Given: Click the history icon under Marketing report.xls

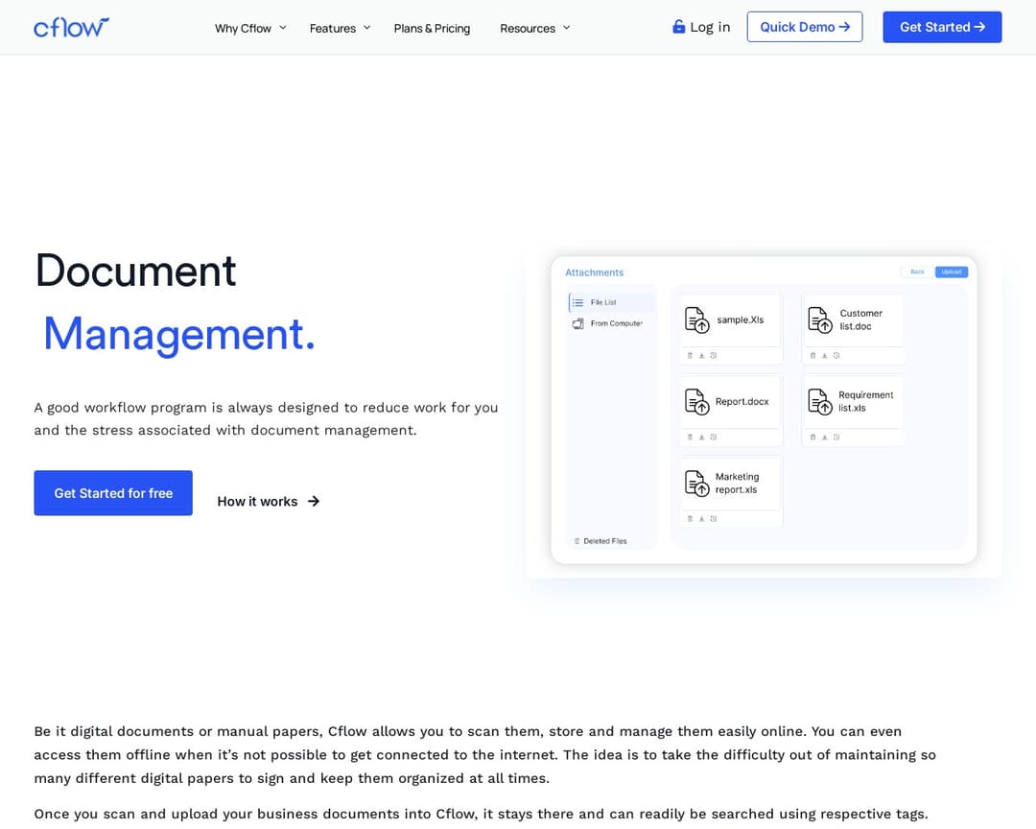Looking at the screenshot, I should tap(714, 519).
